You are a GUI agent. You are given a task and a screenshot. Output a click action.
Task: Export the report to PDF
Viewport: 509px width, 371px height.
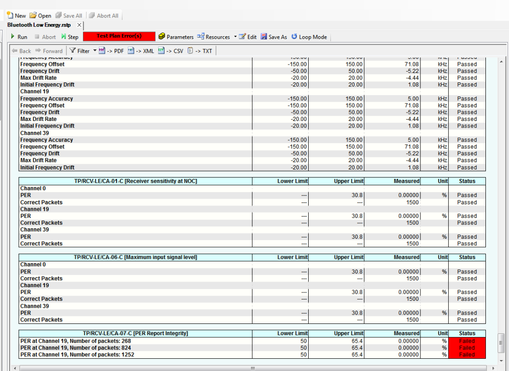(x=111, y=51)
